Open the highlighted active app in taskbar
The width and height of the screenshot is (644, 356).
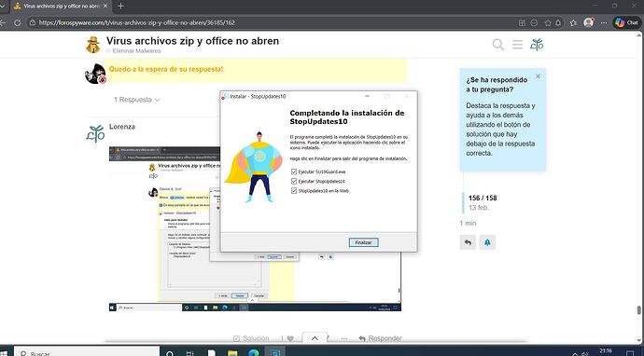(x=274, y=352)
